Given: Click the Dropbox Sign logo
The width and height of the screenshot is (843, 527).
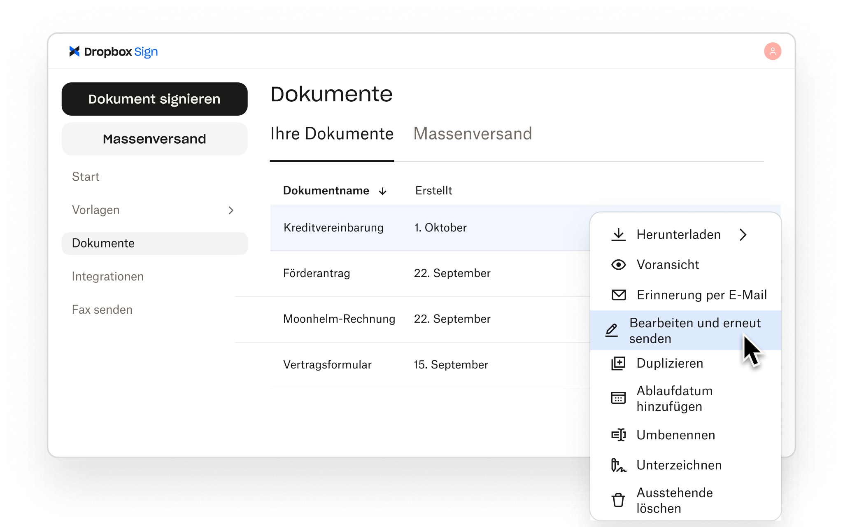Looking at the screenshot, I should [113, 51].
